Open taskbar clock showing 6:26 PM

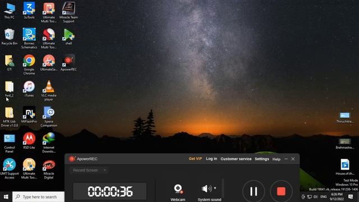click(x=337, y=197)
